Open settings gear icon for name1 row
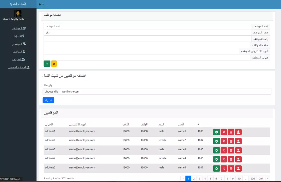This screenshot has height=182, width=281. click(x=216, y=132)
